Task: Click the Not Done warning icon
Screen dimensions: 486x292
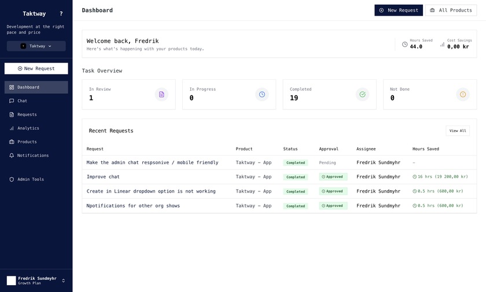Action: coord(463,94)
